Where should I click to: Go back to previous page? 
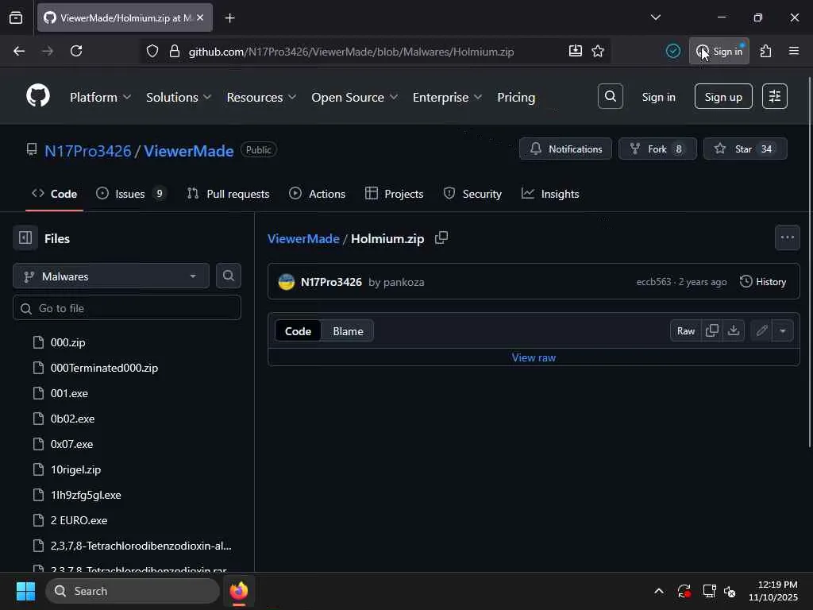tap(19, 51)
